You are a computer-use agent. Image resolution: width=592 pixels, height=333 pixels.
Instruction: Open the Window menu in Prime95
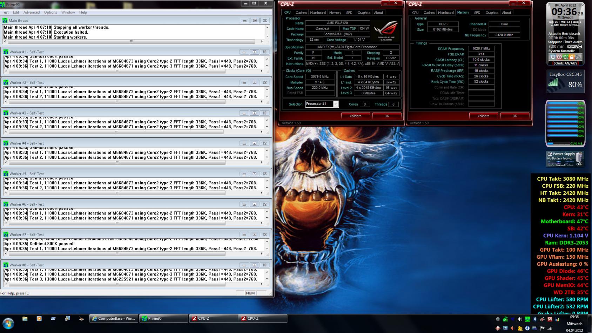click(68, 12)
